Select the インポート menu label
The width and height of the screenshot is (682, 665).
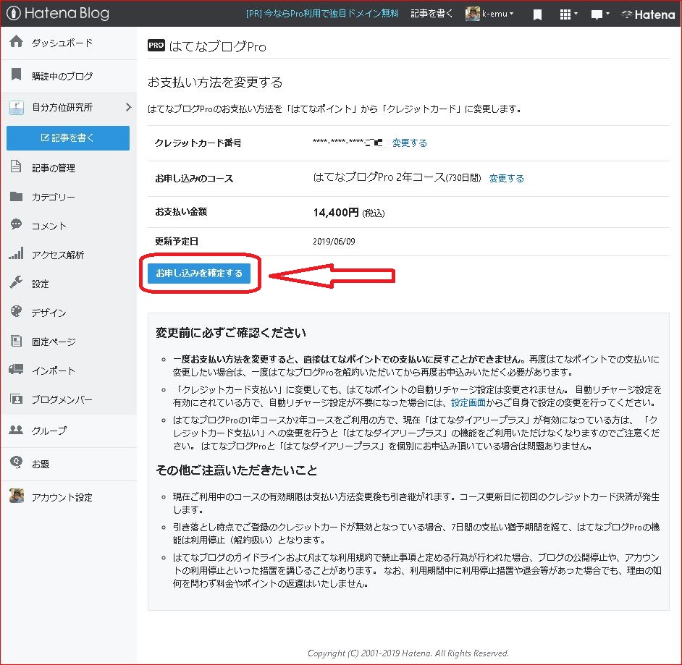[x=53, y=370]
